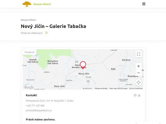Open map camera controls
Image resolution: width=166 pixels, height=124 pixels.
coord(138,83)
